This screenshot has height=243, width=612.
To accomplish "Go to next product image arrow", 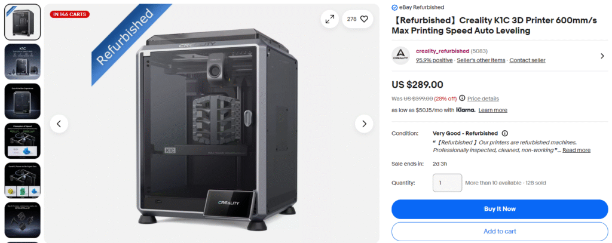I will coord(364,124).
